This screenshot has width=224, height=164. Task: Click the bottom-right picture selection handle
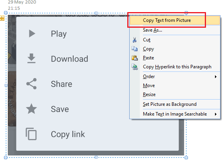pyautogui.click(x=186, y=157)
